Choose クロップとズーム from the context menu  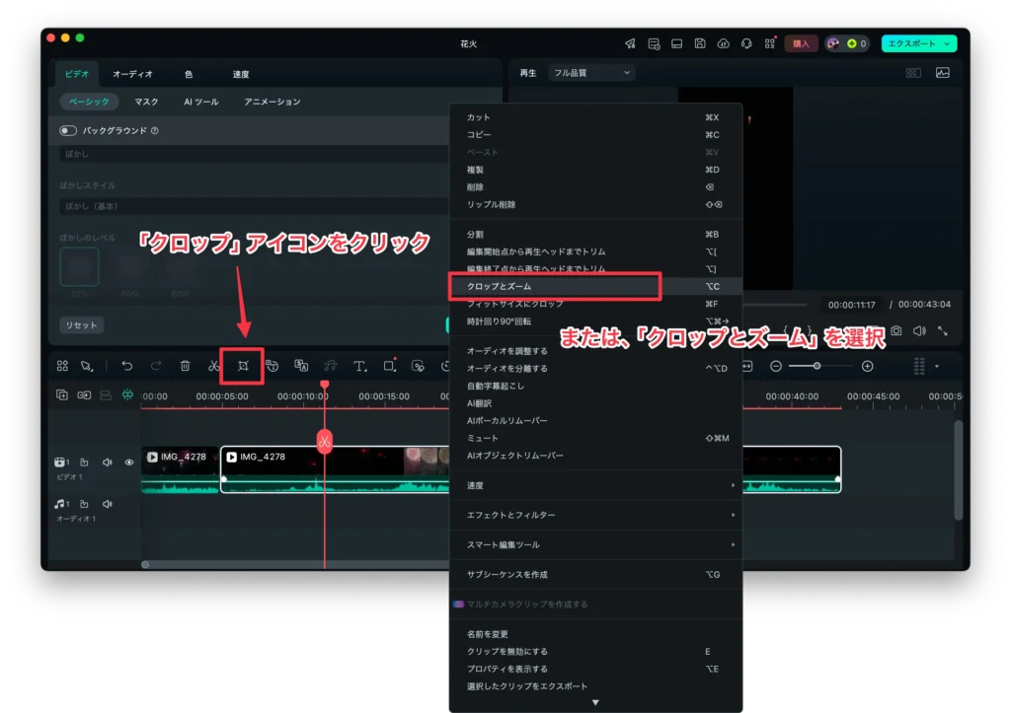[553, 286]
